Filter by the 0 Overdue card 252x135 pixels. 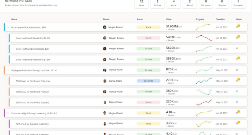pyautogui.click(x=222, y=3)
